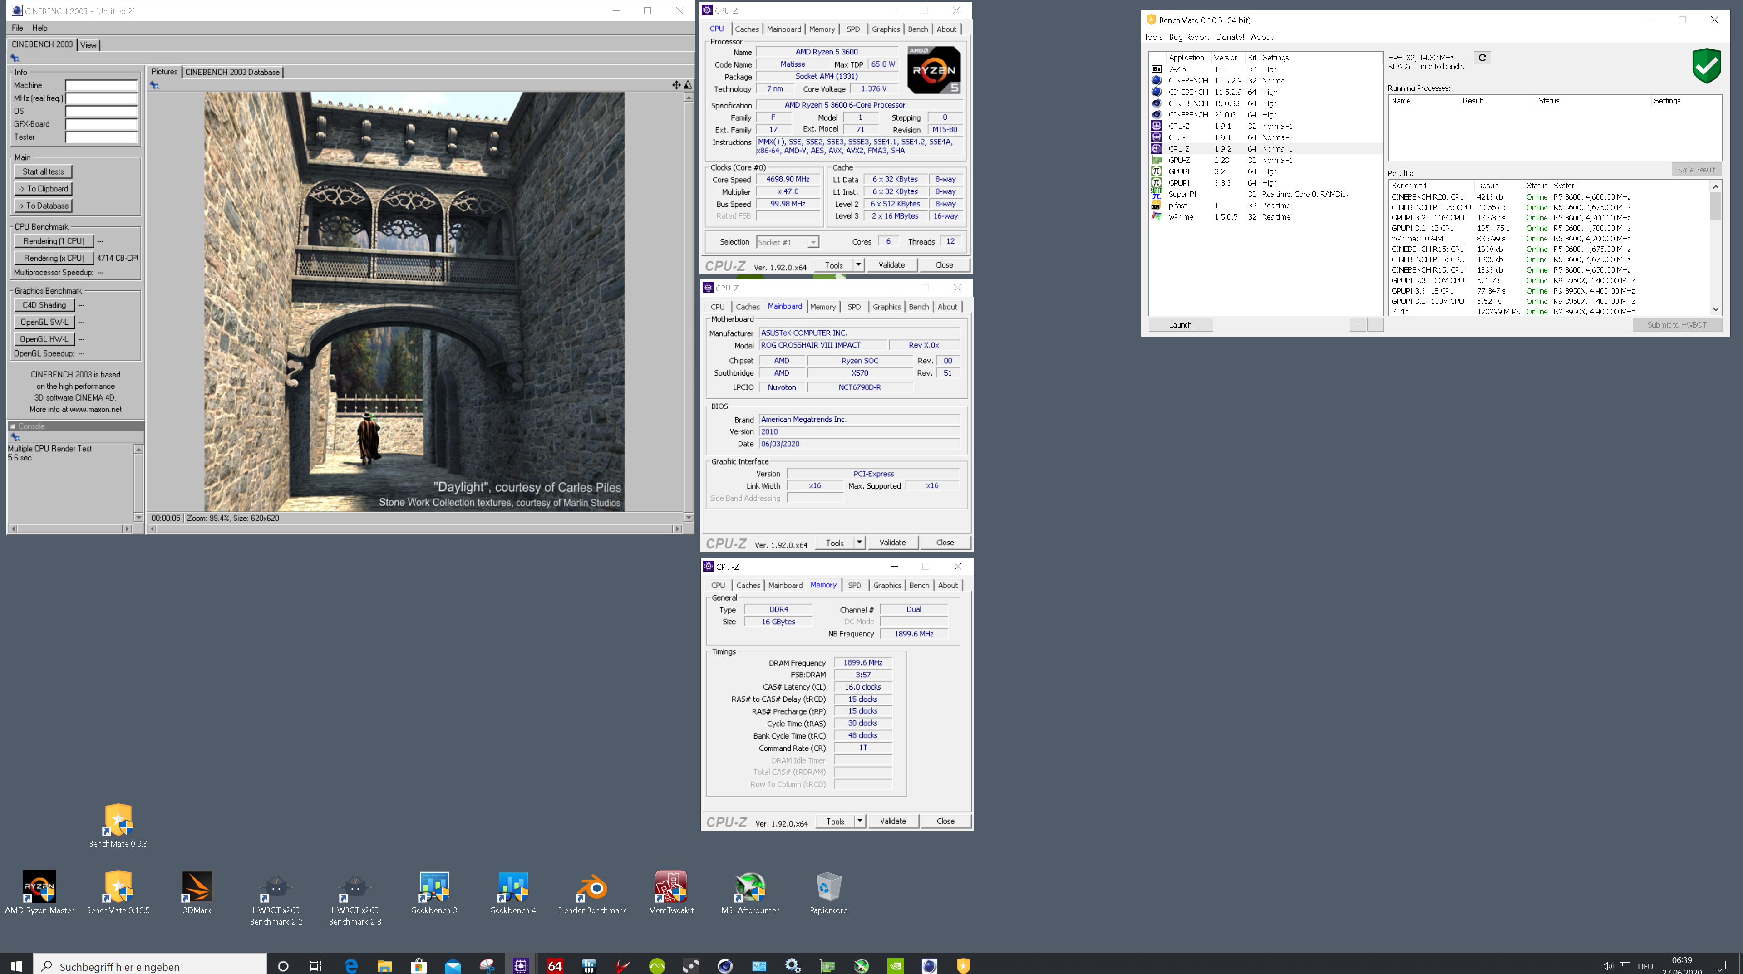Click Launch button in BenchMate
The width and height of the screenshot is (1743, 974).
click(x=1181, y=325)
